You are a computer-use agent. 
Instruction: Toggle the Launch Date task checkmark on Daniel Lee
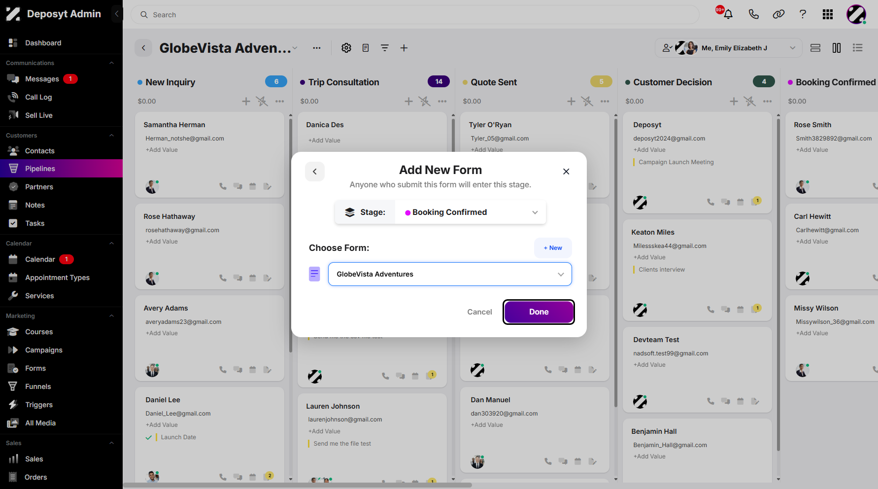click(x=149, y=437)
